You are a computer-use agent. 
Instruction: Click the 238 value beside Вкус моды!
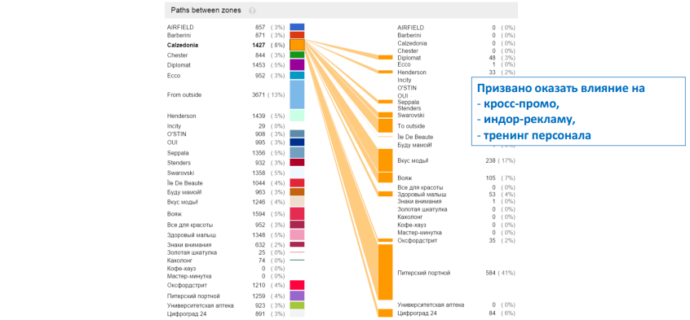(x=491, y=160)
